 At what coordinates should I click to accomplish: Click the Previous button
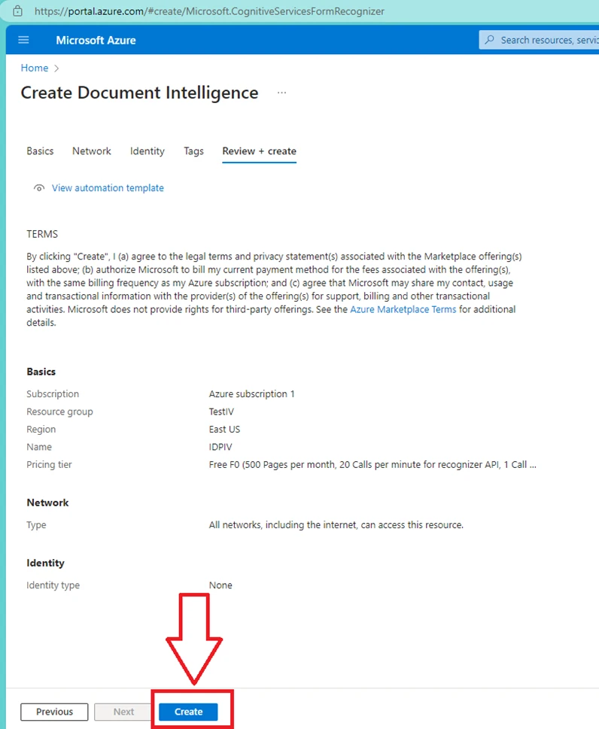[54, 712]
